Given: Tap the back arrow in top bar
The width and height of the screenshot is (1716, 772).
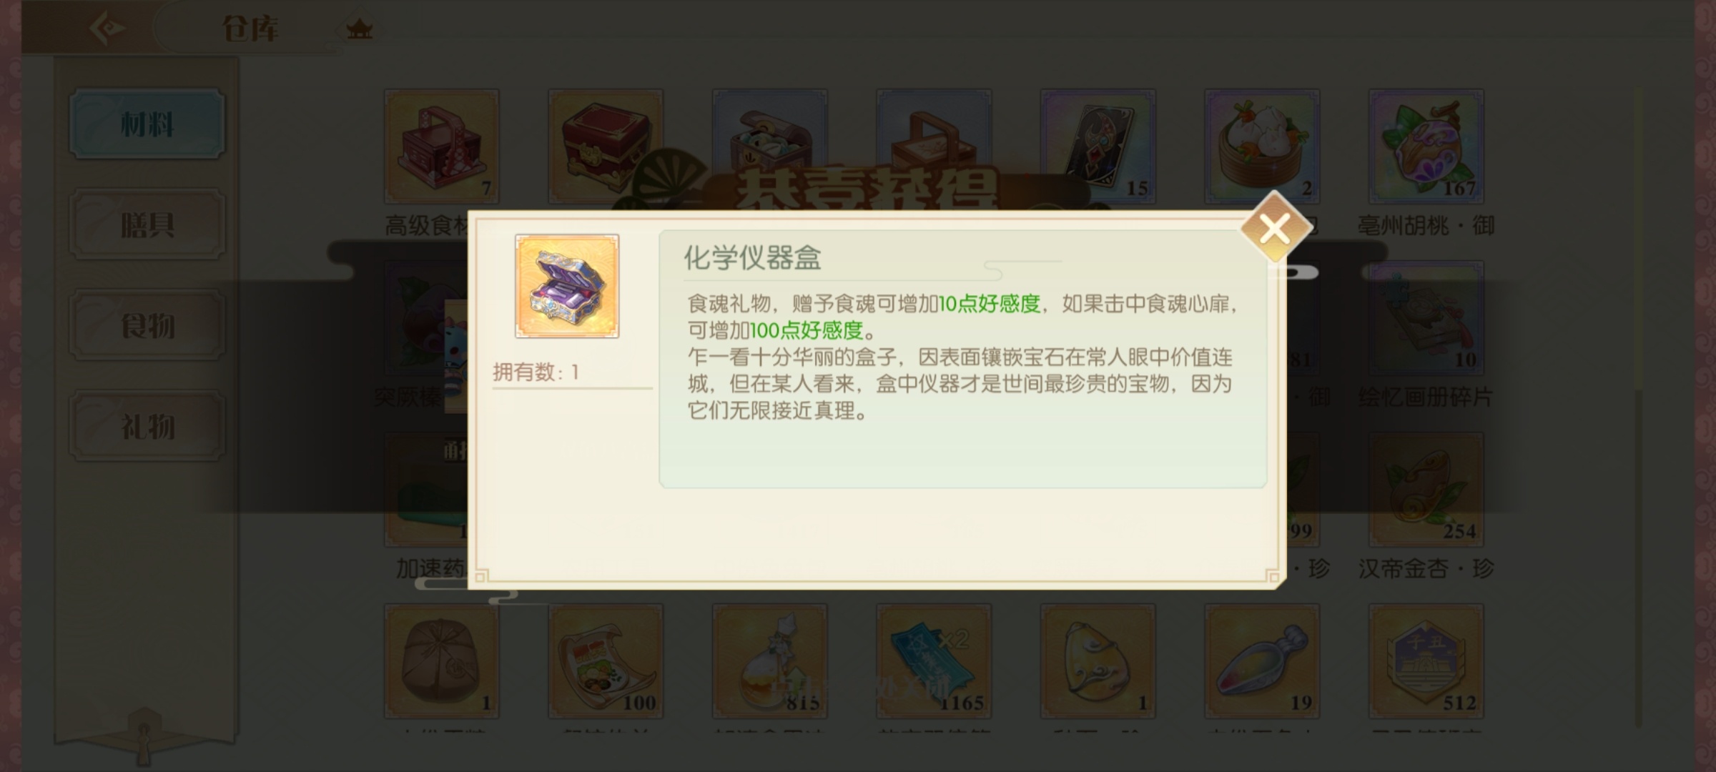Looking at the screenshot, I should (x=107, y=29).
